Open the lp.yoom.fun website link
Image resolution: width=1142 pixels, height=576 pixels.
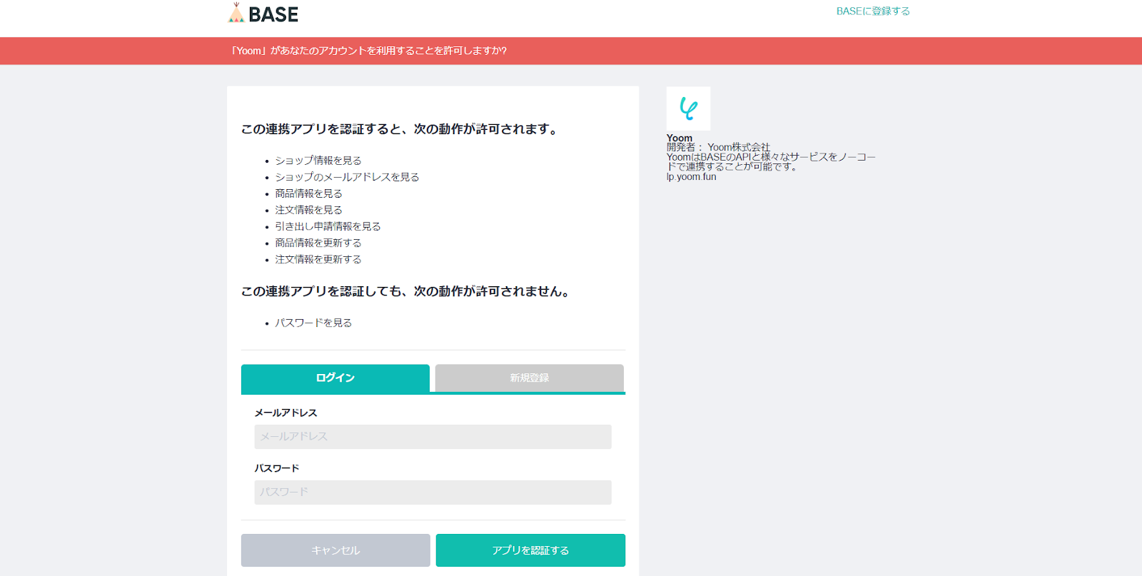pos(691,177)
